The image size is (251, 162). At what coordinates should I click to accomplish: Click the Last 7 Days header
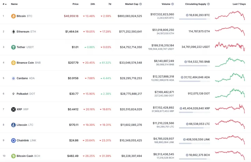[239, 4]
